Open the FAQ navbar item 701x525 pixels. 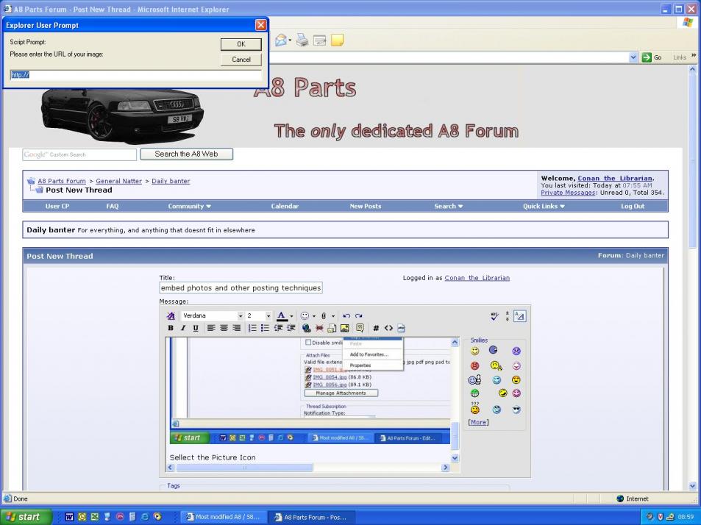click(113, 206)
